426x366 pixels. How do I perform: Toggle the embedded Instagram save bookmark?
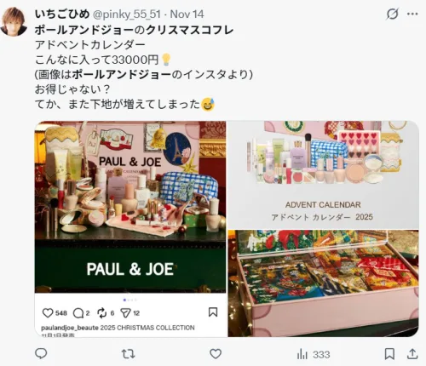click(213, 312)
